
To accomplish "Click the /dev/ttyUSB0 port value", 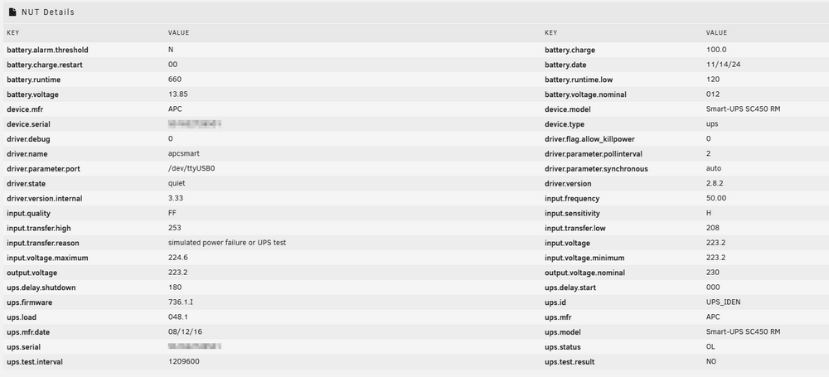I will (x=189, y=169).
